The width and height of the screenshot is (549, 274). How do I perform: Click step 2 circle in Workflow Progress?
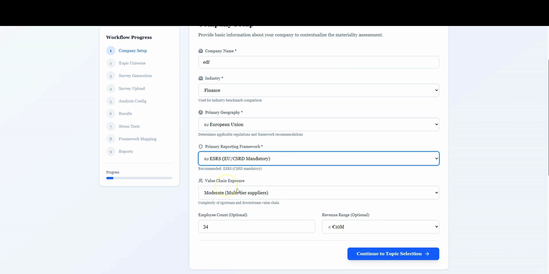pos(111,63)
